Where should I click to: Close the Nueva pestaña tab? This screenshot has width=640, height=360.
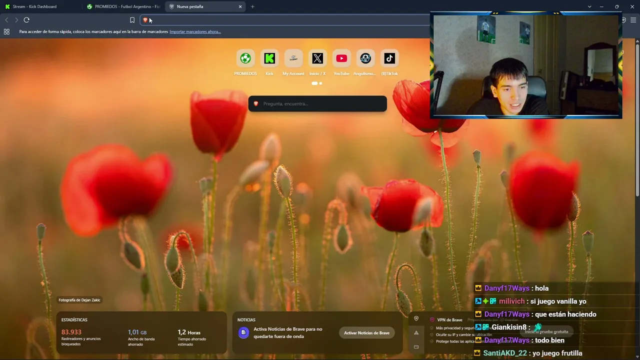pos(240,6)
